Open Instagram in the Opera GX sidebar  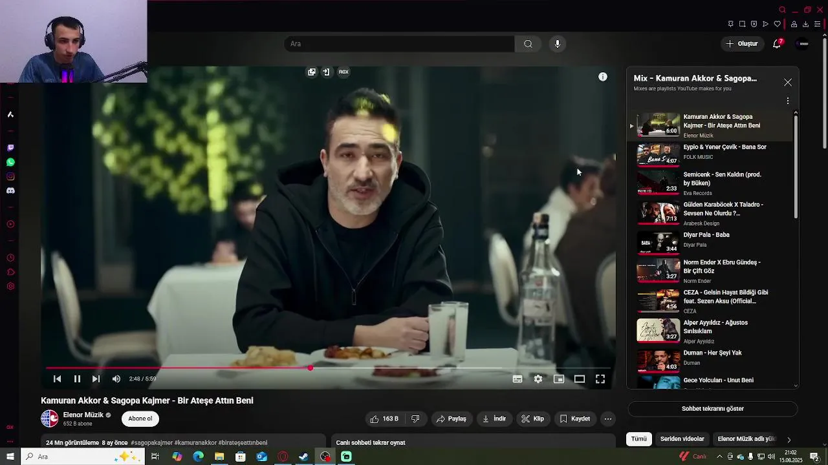point(10,176)
